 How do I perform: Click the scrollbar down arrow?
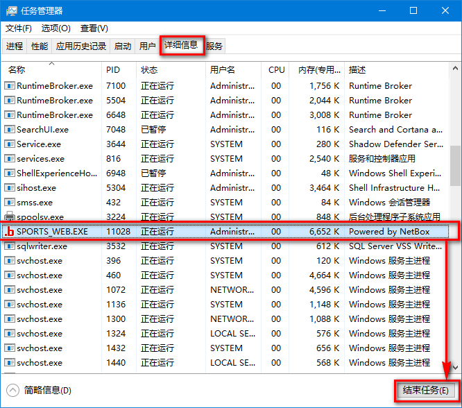[455, 368]
